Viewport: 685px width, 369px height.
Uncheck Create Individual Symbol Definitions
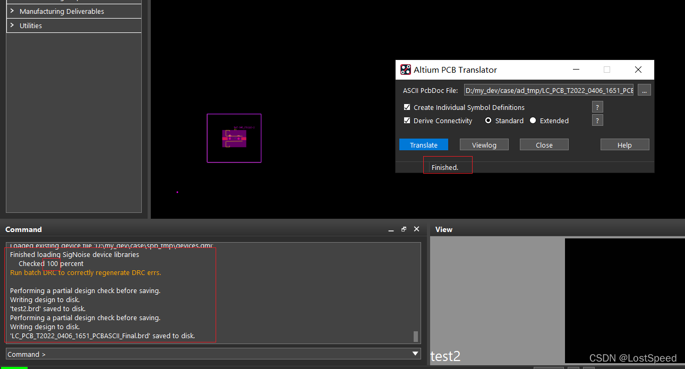tap(407, 107)
